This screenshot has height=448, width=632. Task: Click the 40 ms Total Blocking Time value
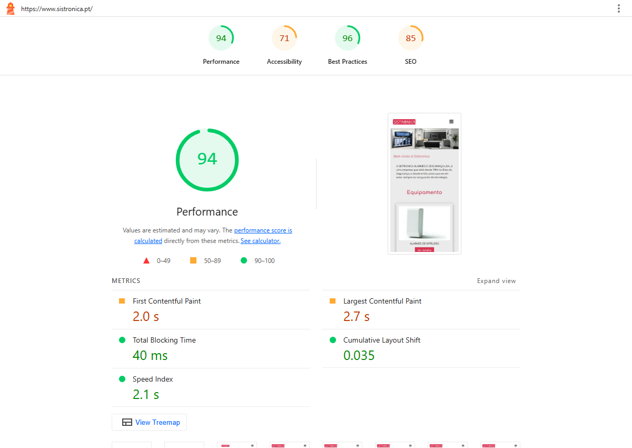coord(150,355)
